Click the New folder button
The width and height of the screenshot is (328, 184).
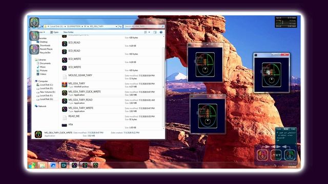[x=68, y=32]
